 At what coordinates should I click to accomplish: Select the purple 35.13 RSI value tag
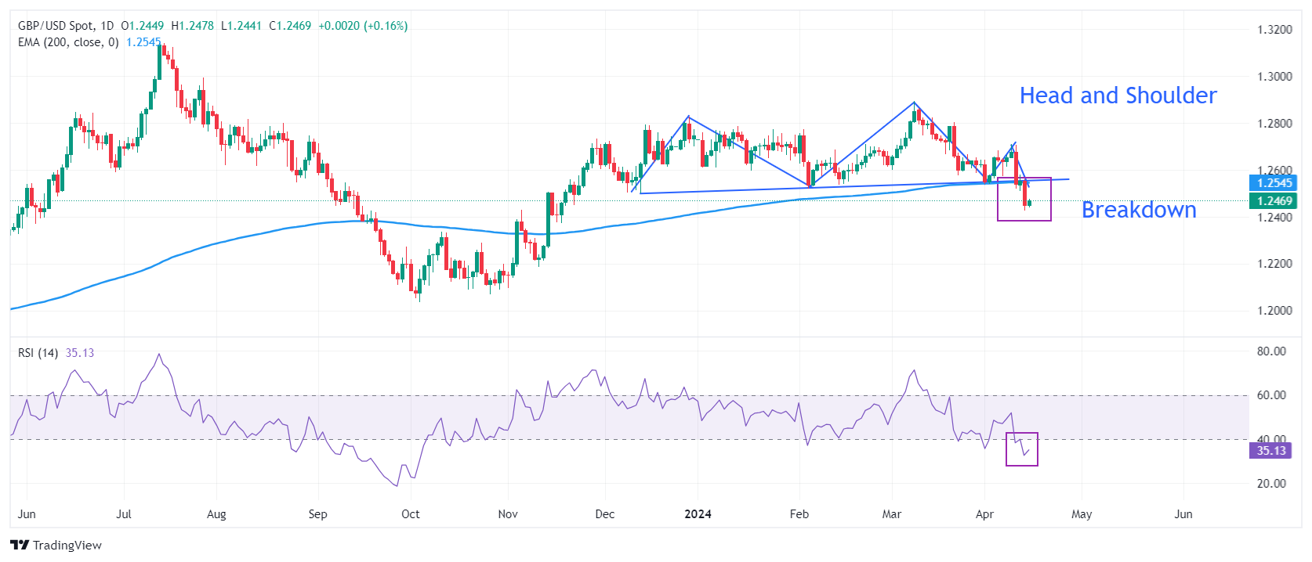[1270, 451]
